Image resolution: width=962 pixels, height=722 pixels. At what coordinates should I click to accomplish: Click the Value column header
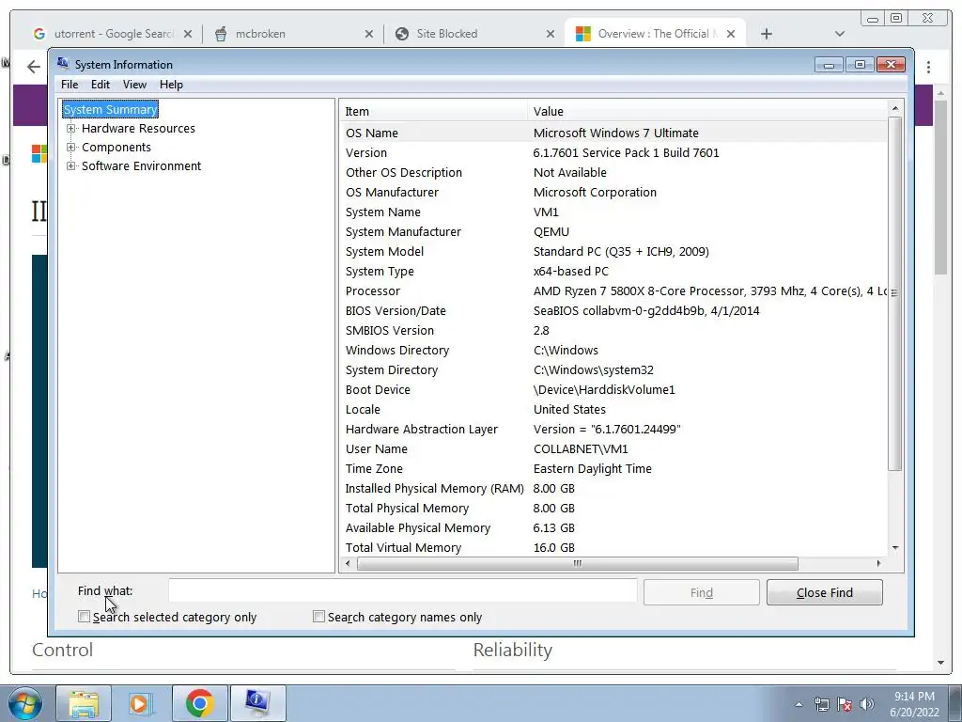(x=706, y=111)
